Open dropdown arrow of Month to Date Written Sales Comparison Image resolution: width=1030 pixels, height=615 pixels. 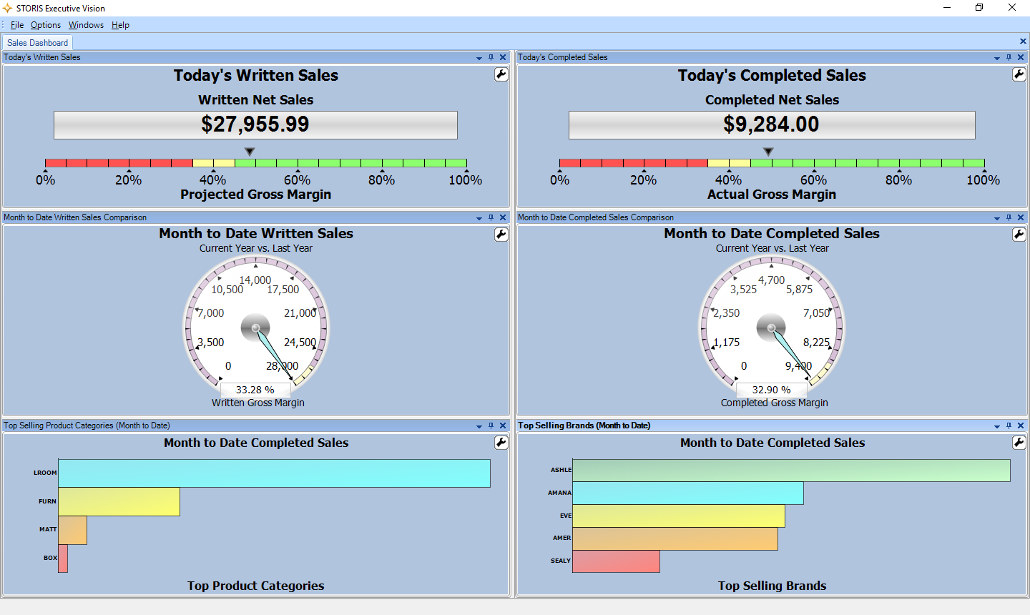point(479,218)
